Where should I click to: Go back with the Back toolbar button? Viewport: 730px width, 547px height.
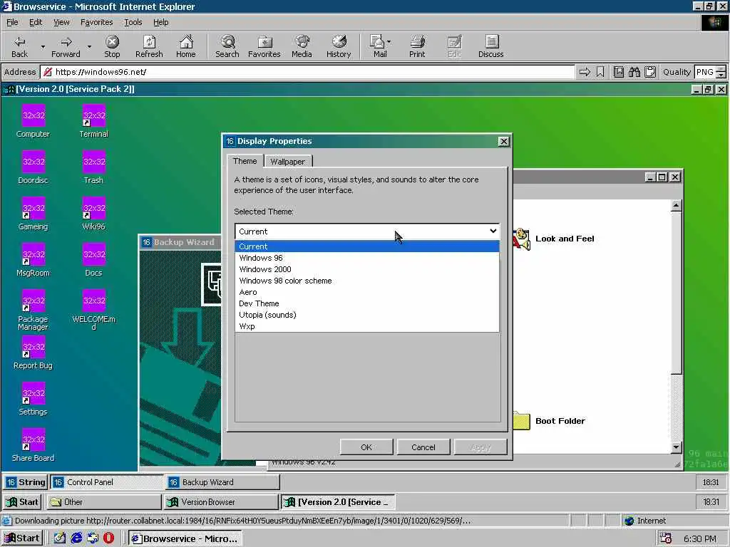coord(19,46)
